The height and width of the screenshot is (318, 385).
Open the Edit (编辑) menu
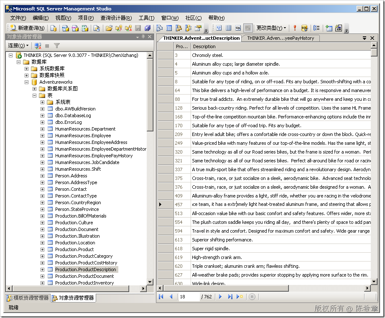pos(41,18)
